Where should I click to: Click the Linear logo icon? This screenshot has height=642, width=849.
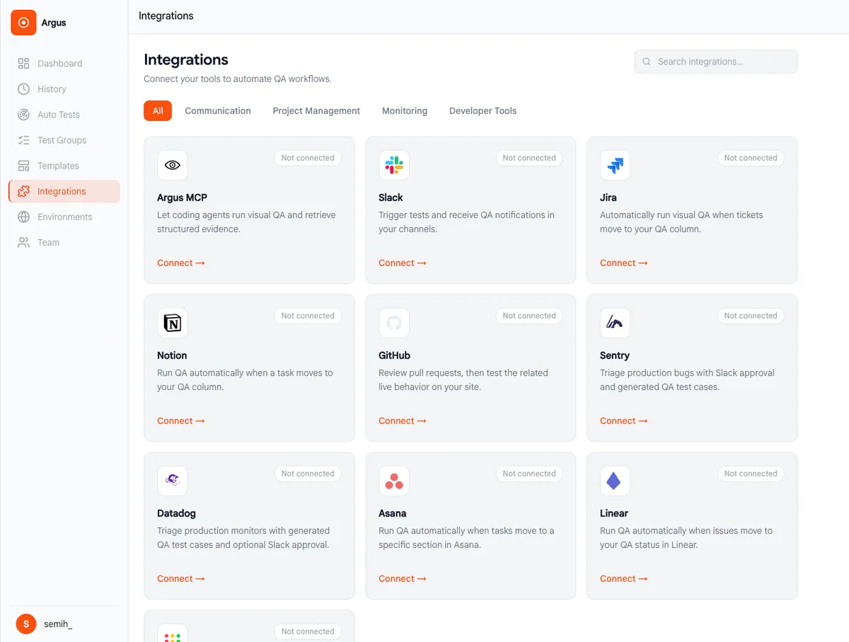616,481
